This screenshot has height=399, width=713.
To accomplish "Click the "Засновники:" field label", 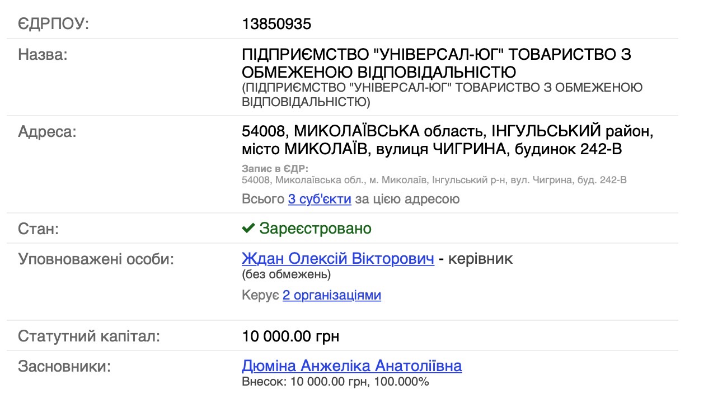I will (x=64, y=367).
